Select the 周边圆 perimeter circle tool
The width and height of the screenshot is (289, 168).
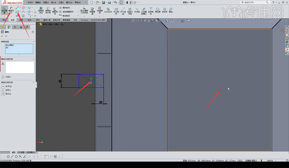(x=158, y=10)
